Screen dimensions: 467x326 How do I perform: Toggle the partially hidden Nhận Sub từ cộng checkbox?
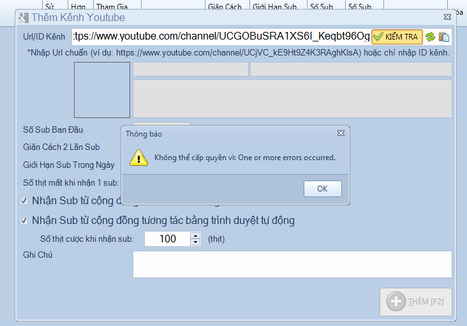[x=24, y=201]
